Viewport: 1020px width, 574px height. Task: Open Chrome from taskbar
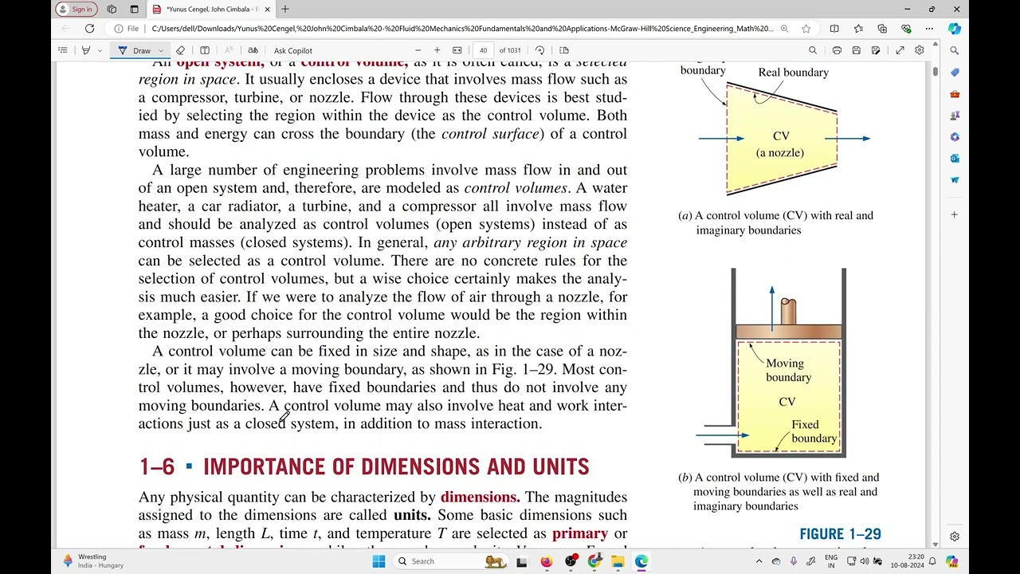tap(594, 561)
